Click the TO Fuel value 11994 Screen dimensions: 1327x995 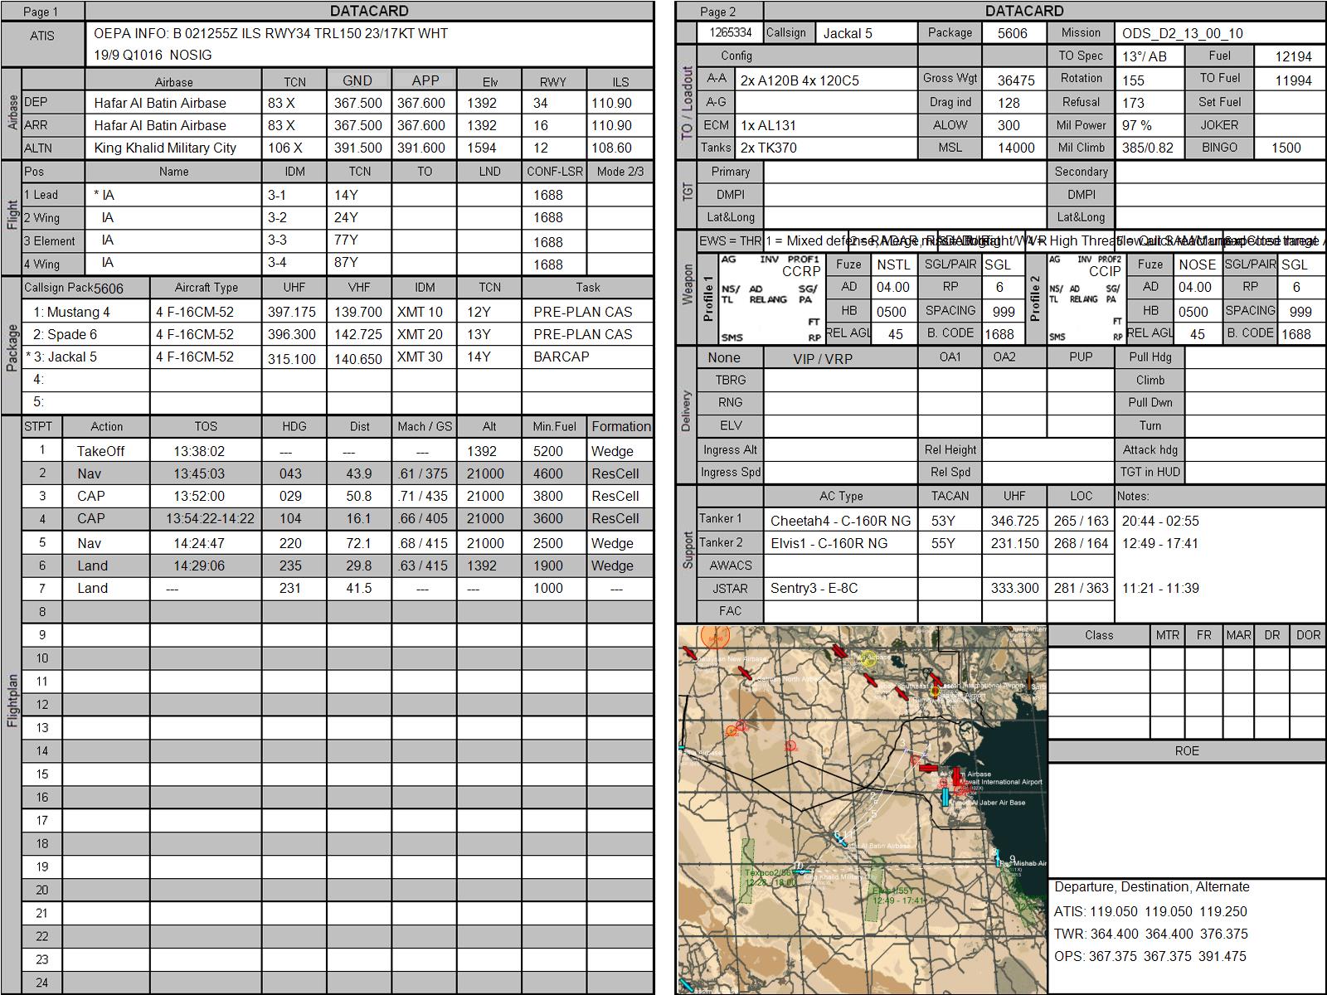coord(1294,80)
